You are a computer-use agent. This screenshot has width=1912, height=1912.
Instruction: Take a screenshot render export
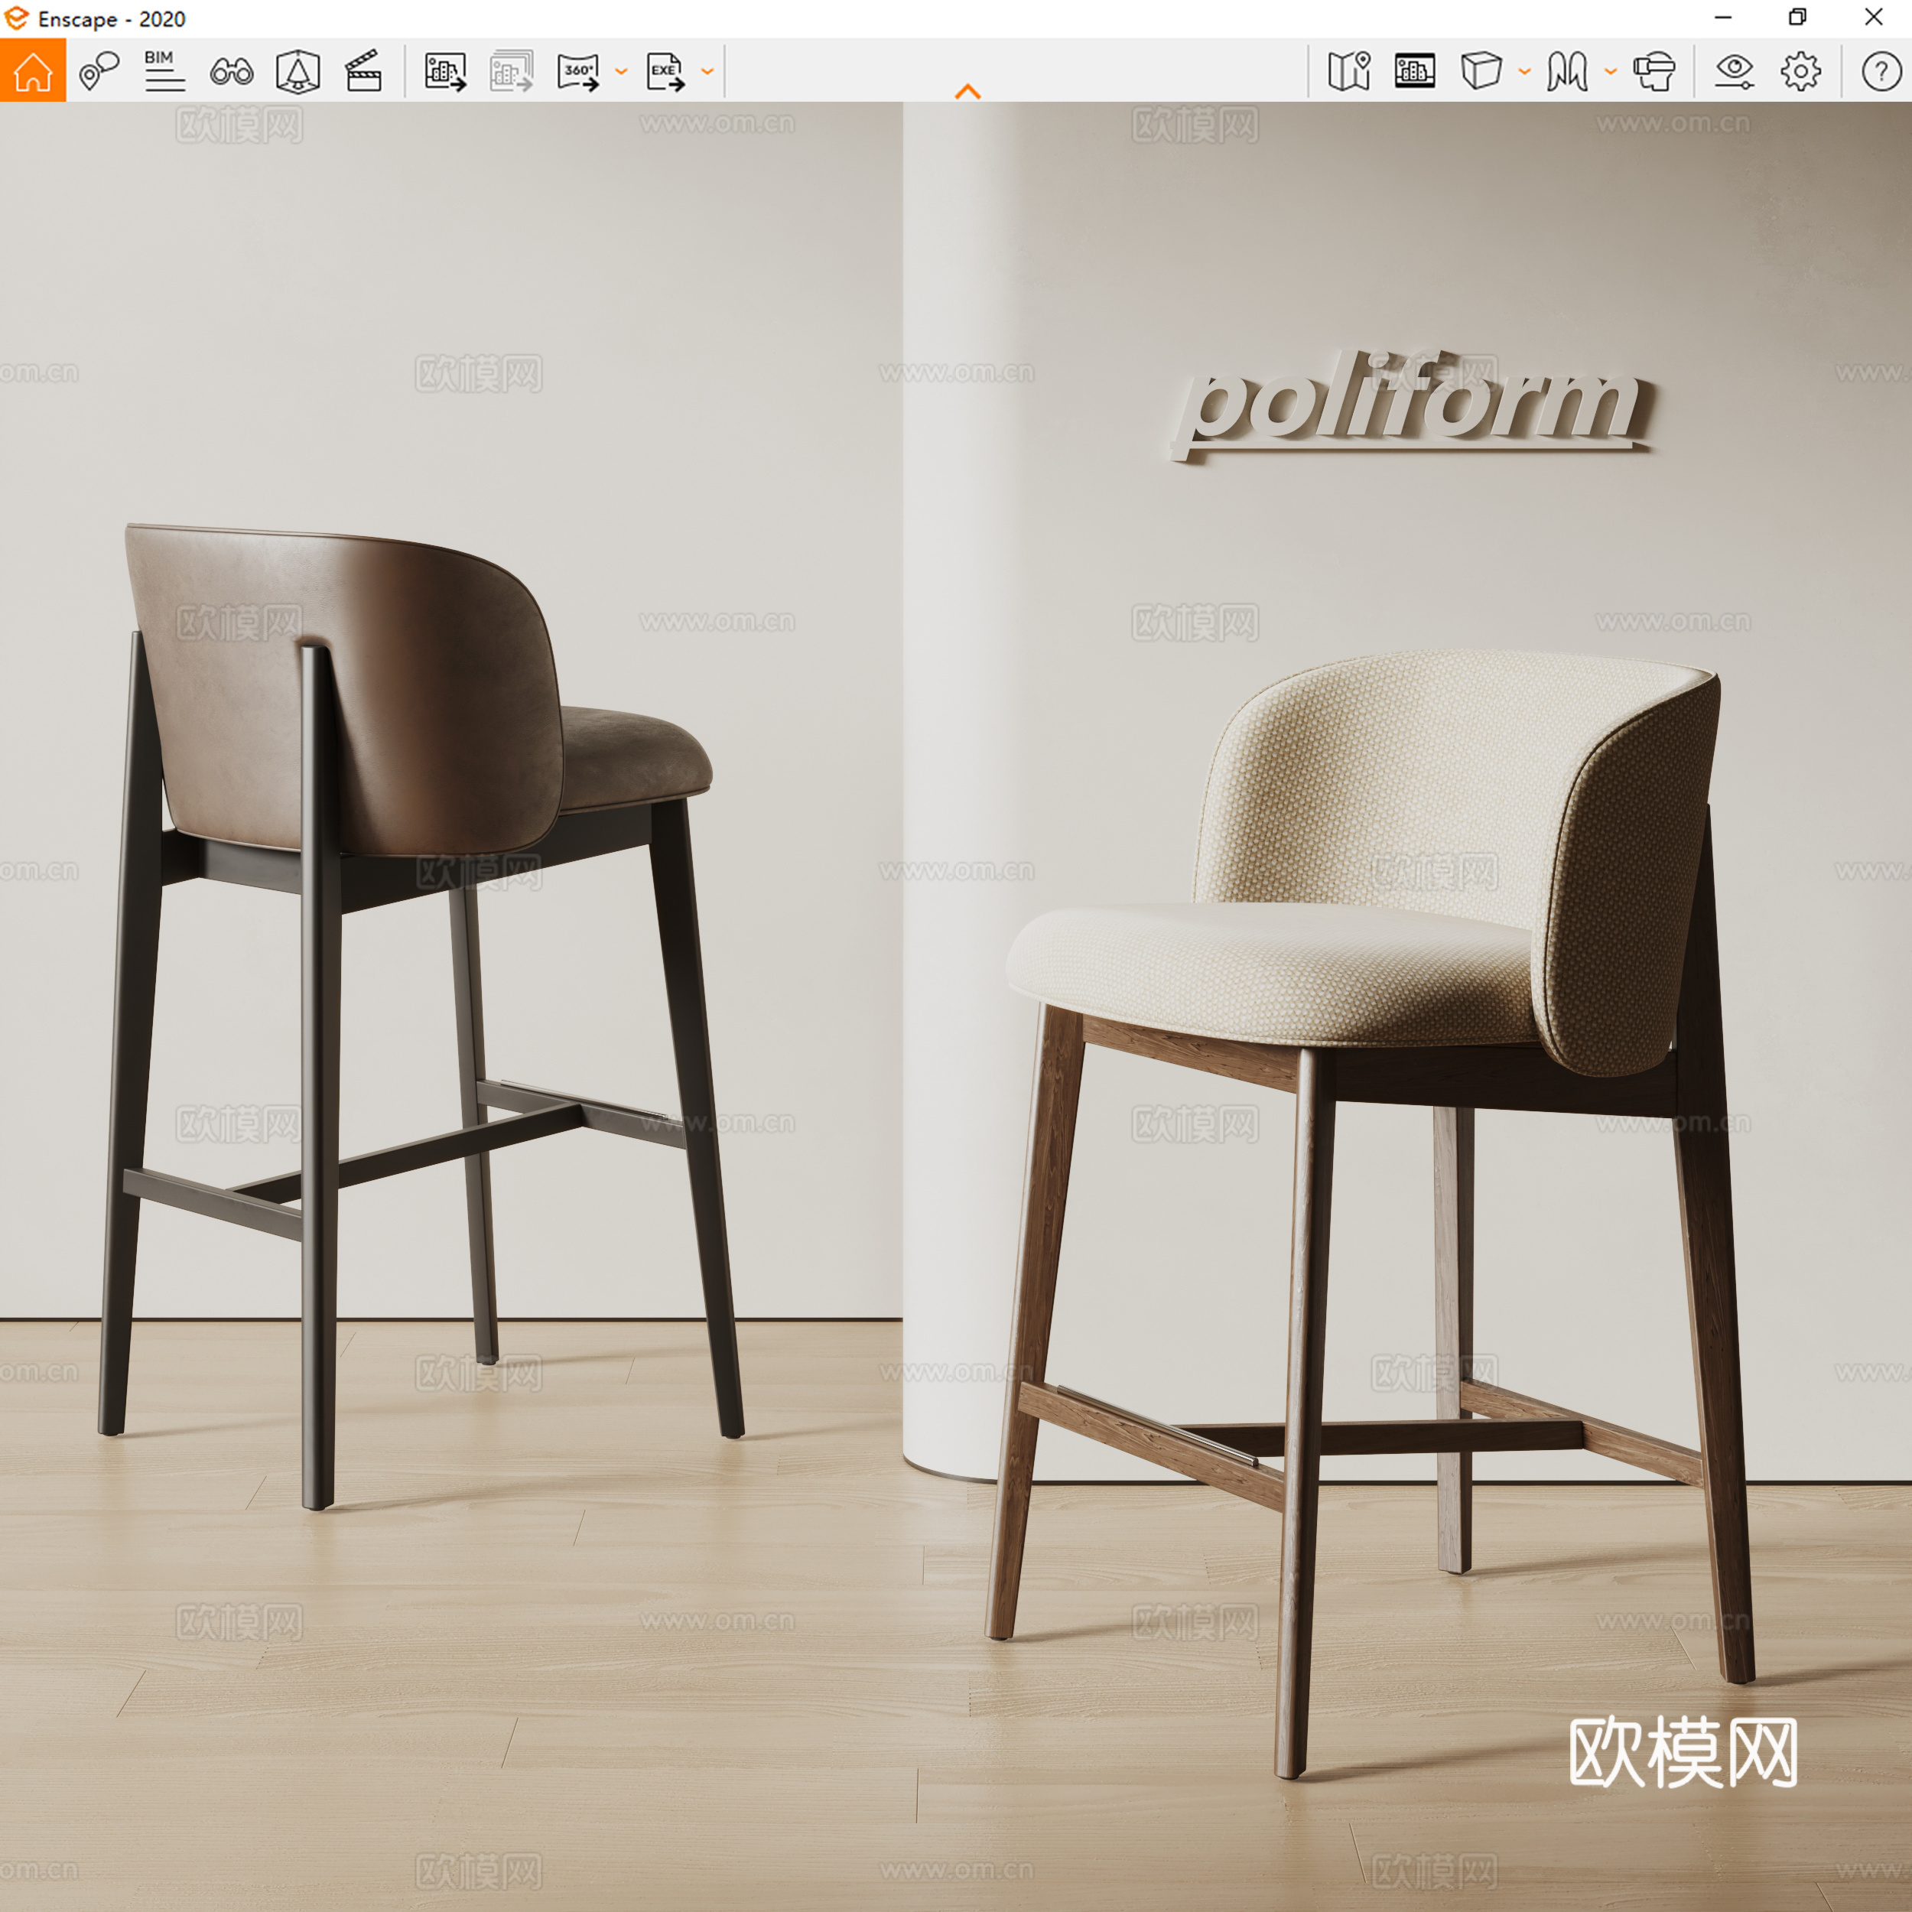click(445, 71)
